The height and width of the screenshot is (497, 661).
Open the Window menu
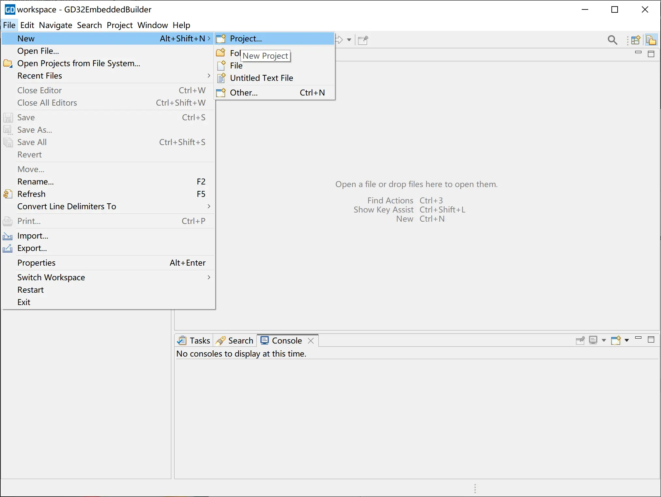pos(152,25)
